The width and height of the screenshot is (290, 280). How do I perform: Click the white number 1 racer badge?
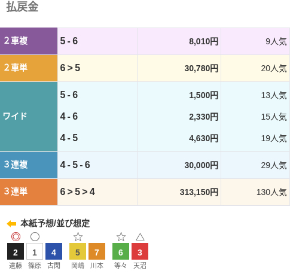(x=35, y=251)
